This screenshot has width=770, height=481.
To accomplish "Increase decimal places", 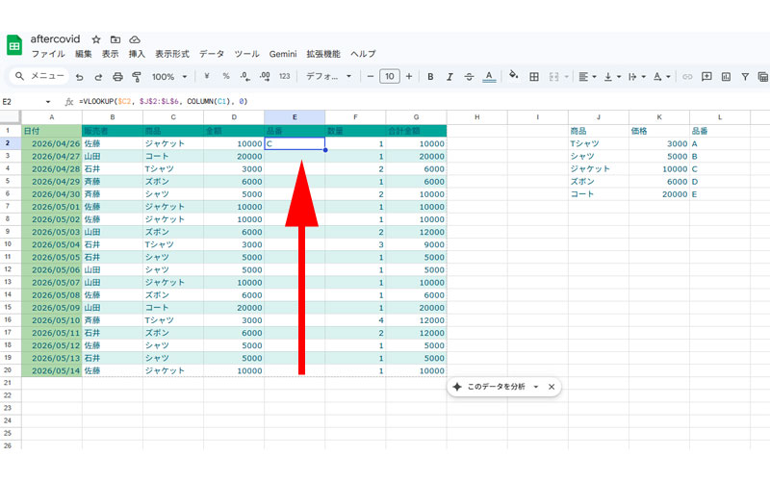I will (x=265, y=76).
